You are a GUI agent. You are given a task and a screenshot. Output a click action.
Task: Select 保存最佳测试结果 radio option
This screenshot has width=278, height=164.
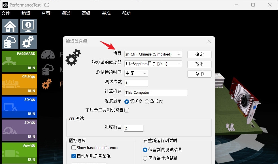145,158
